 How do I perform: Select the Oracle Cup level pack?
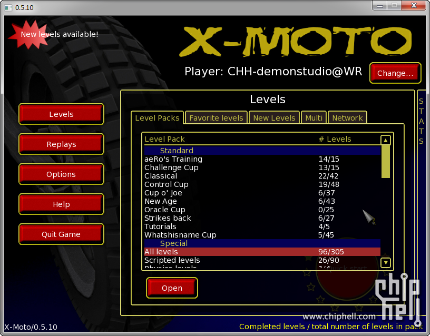pos(262,210)
